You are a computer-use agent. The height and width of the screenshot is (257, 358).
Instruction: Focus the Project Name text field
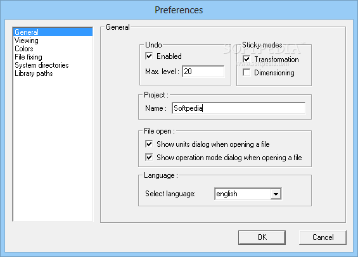239,108
